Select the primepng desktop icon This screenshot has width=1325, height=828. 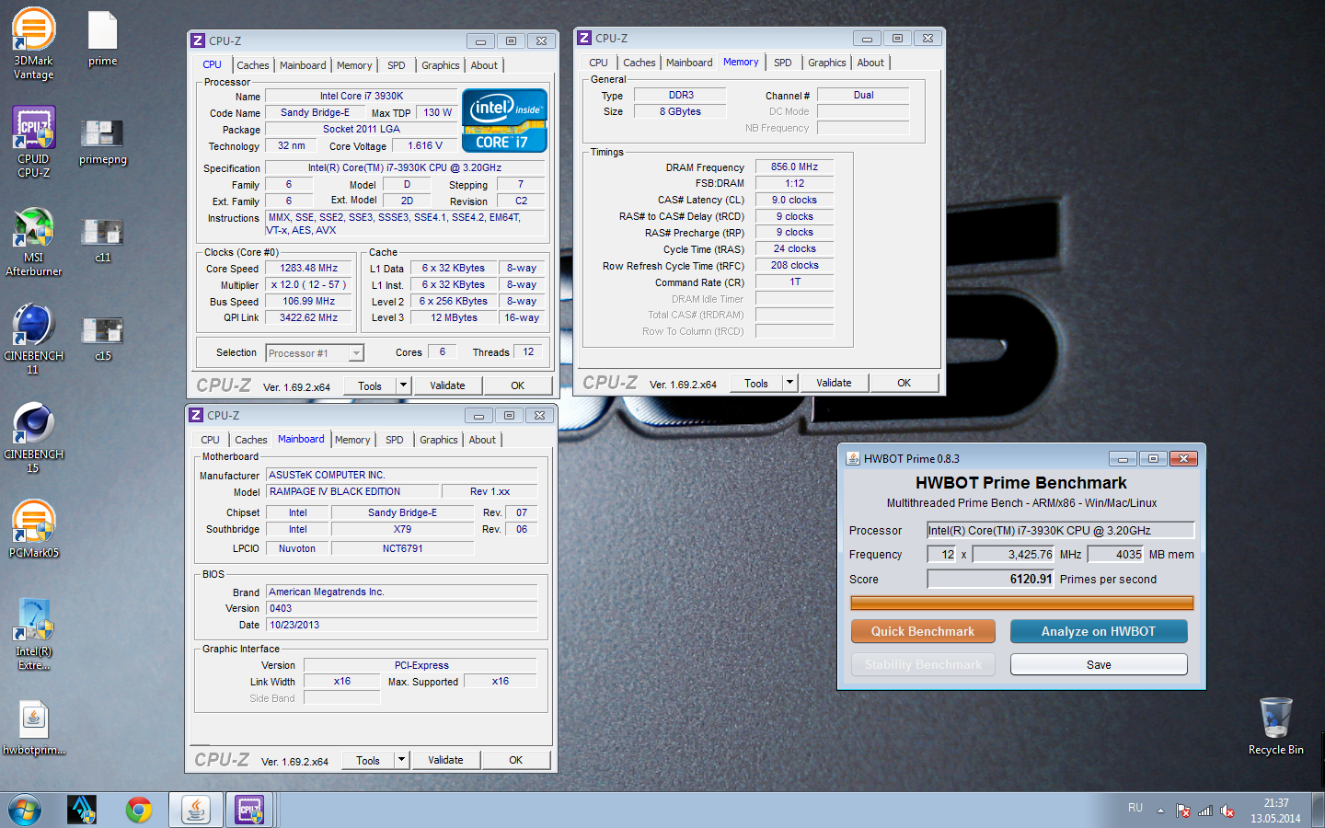coord(102,142)
